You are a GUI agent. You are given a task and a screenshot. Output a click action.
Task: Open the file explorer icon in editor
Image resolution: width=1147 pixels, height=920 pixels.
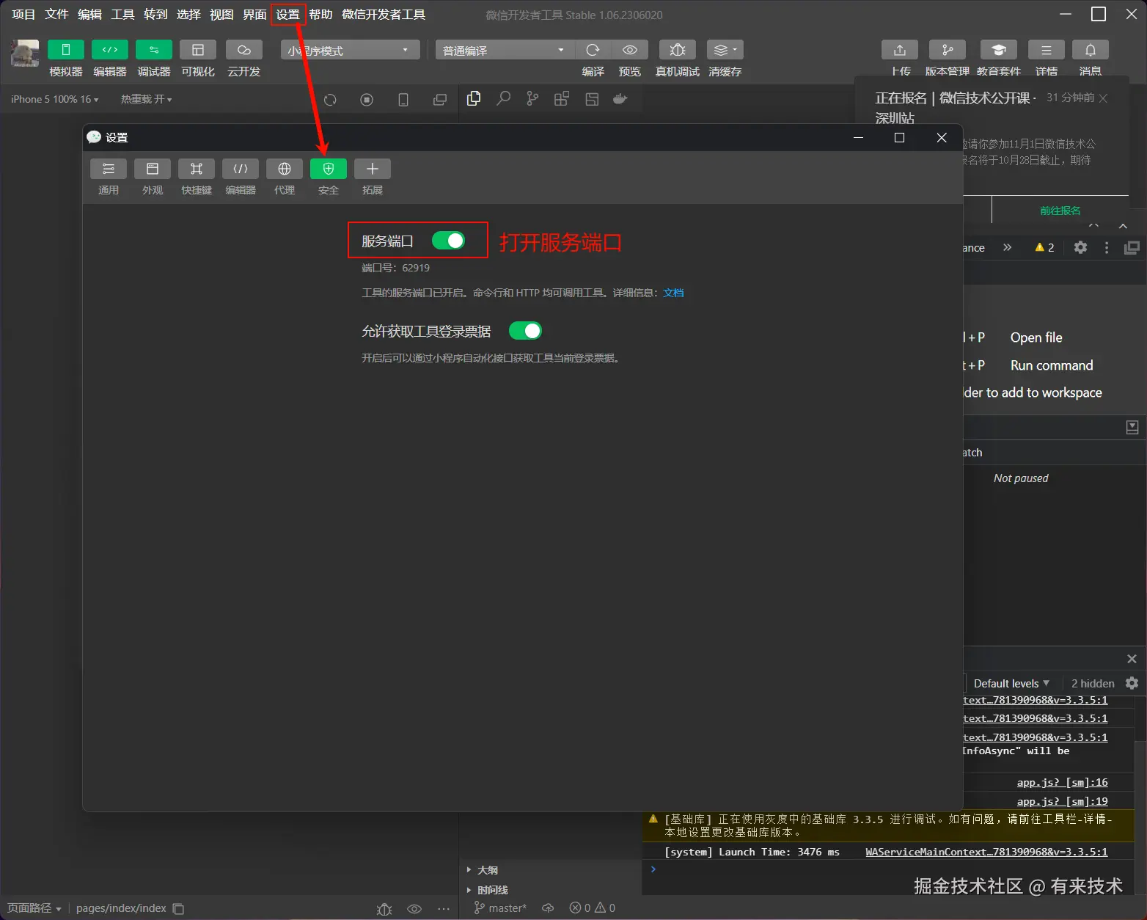click(474, 98)
